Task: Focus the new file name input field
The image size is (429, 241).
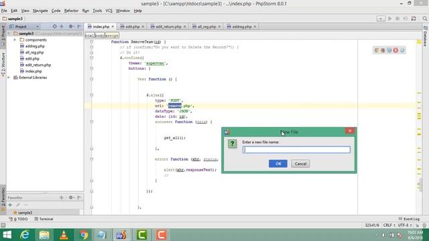Action: [x=296, y=149]
